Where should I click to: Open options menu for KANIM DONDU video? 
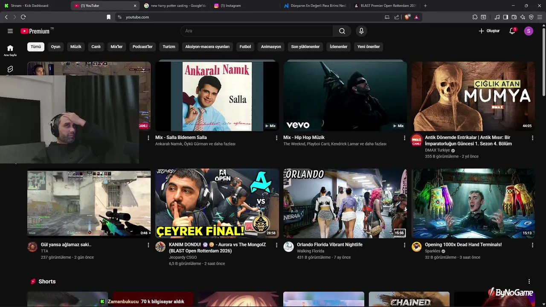(x=276, y=245)
